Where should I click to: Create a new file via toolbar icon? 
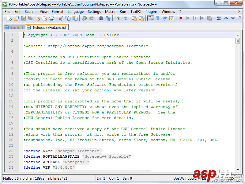click(x=9, y=18)
